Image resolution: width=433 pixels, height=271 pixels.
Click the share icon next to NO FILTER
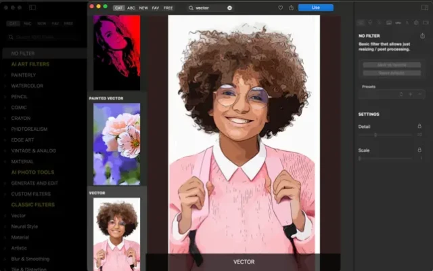pyautogui.click(x=422, y=36)
